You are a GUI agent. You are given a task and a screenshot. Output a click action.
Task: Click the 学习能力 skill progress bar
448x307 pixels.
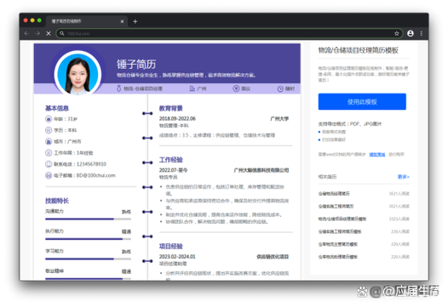pos(88,259)
